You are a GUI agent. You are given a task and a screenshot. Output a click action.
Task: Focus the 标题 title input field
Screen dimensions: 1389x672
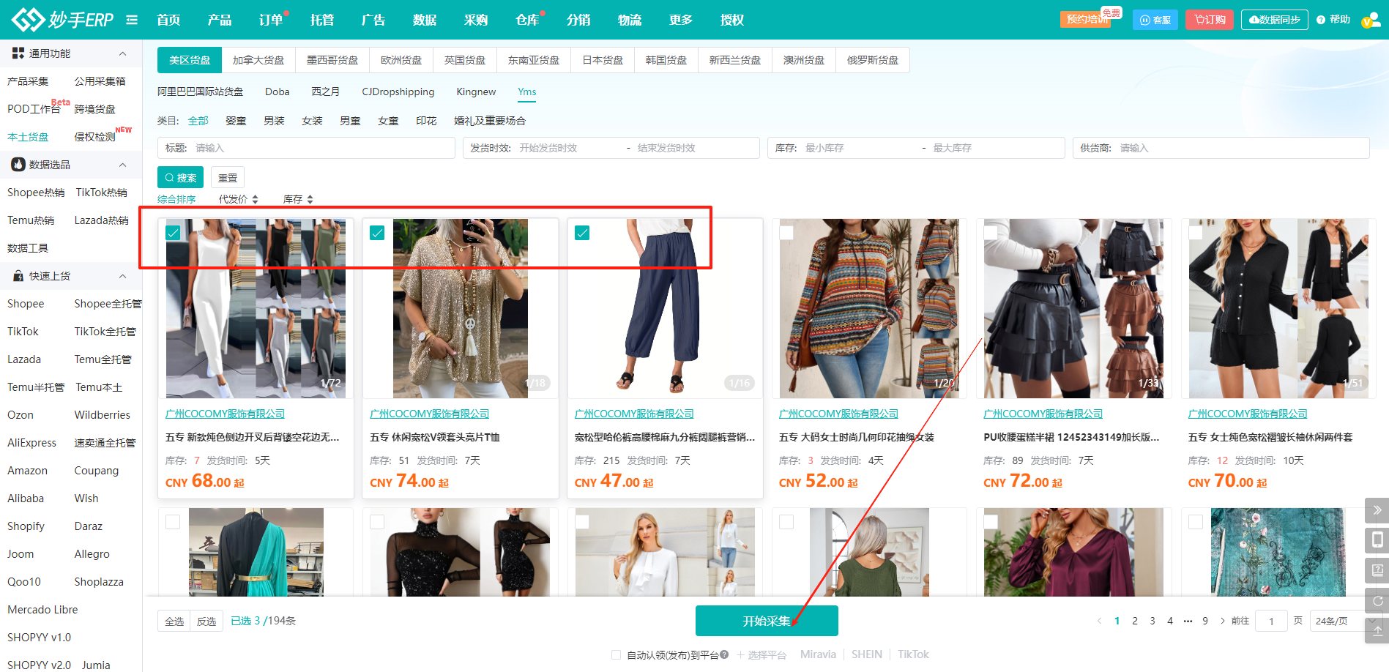[306, 148]
